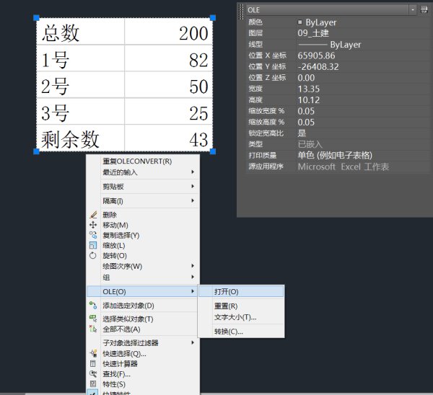Click 缩放高度 % value field
The width and height of the screenshot is (433, 395).
tap(363, 122)
